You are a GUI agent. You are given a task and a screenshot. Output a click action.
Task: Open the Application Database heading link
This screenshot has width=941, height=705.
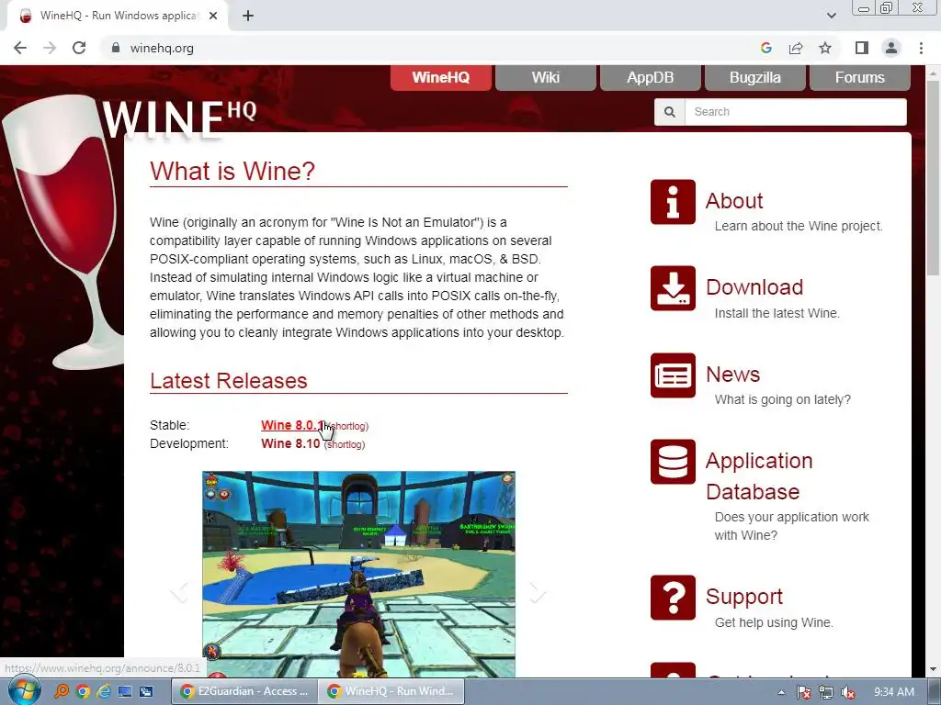(759, 476)
